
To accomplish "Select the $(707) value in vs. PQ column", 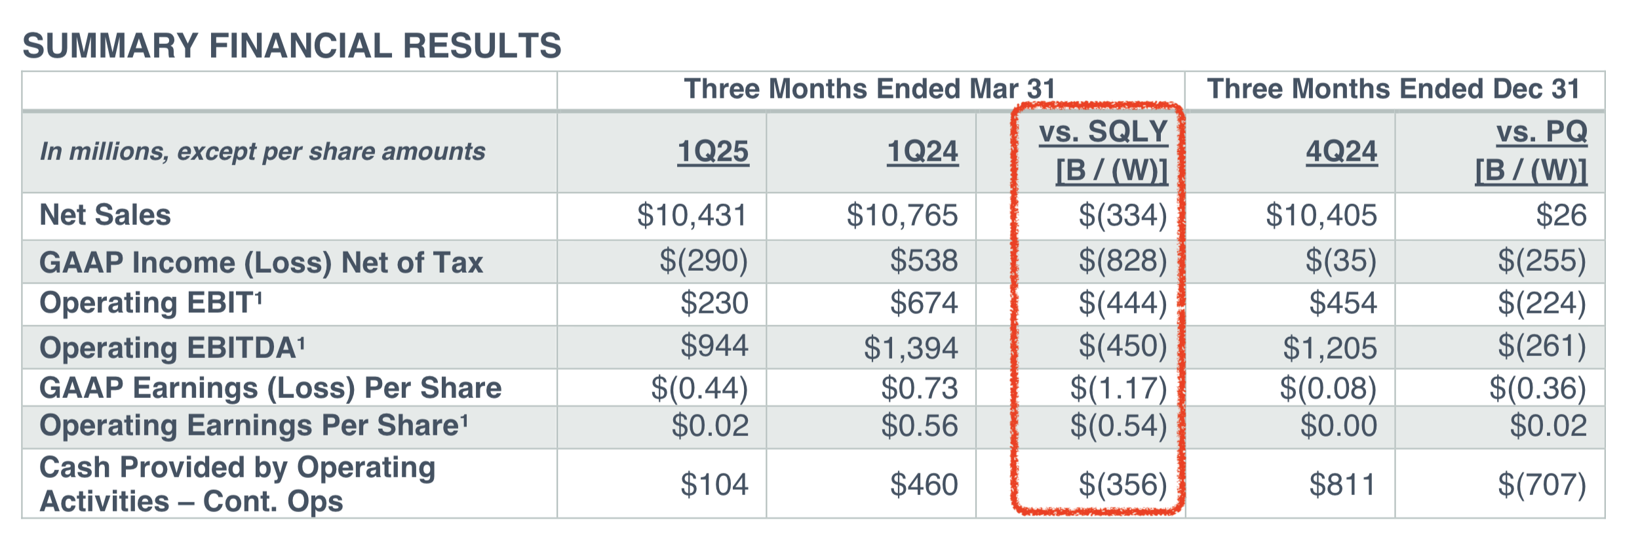I will click(x=1542, y=485).
